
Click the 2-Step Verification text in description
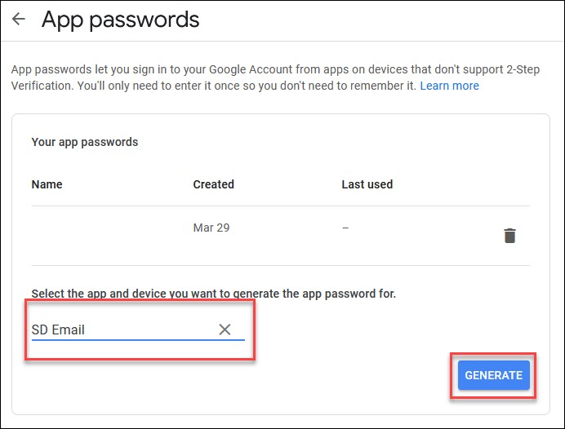pyautogui.click(x=505, y=69)
